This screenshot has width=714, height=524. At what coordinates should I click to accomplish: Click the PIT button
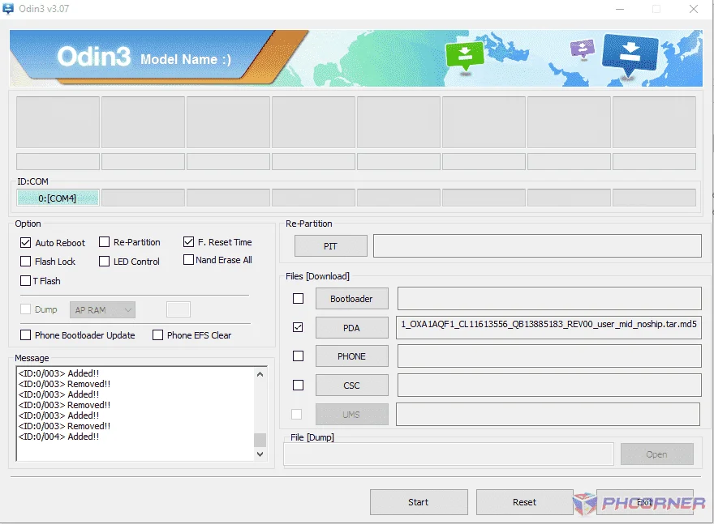click(330, 246)
